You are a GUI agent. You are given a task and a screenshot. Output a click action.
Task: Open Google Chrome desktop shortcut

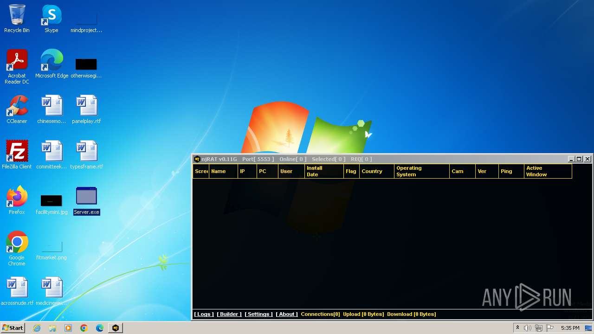click(17, 249)
